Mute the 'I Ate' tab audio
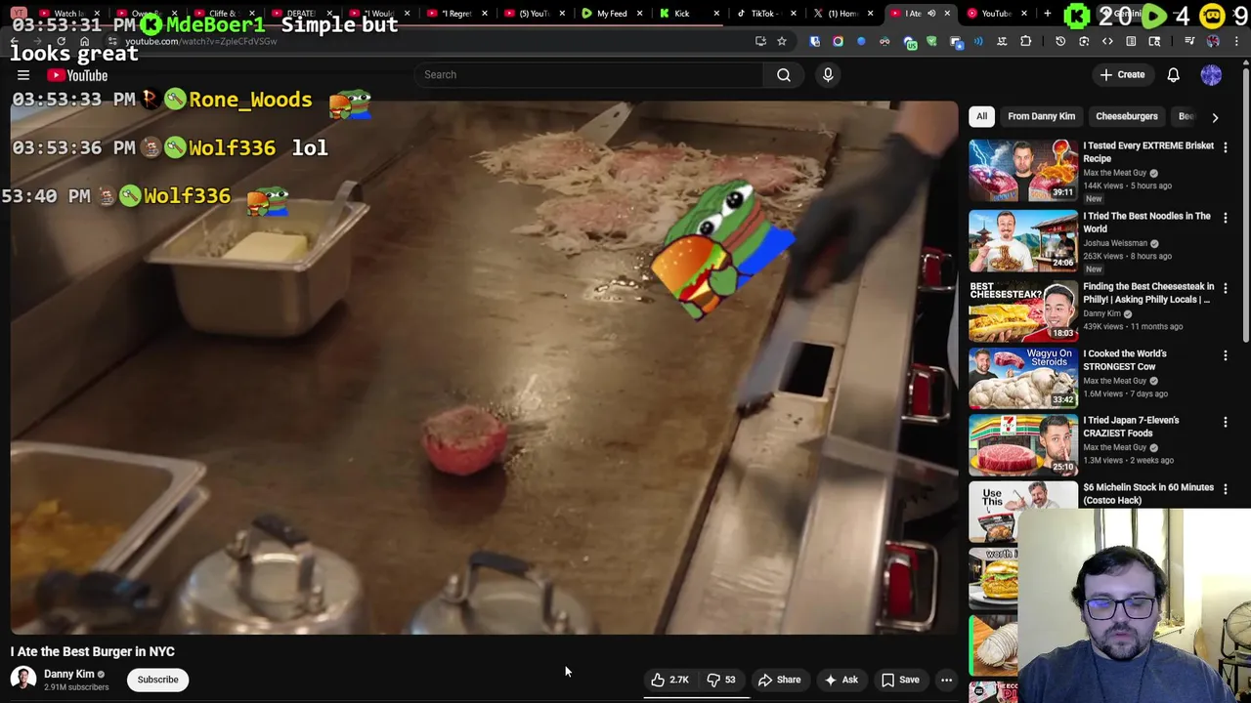 931,14
